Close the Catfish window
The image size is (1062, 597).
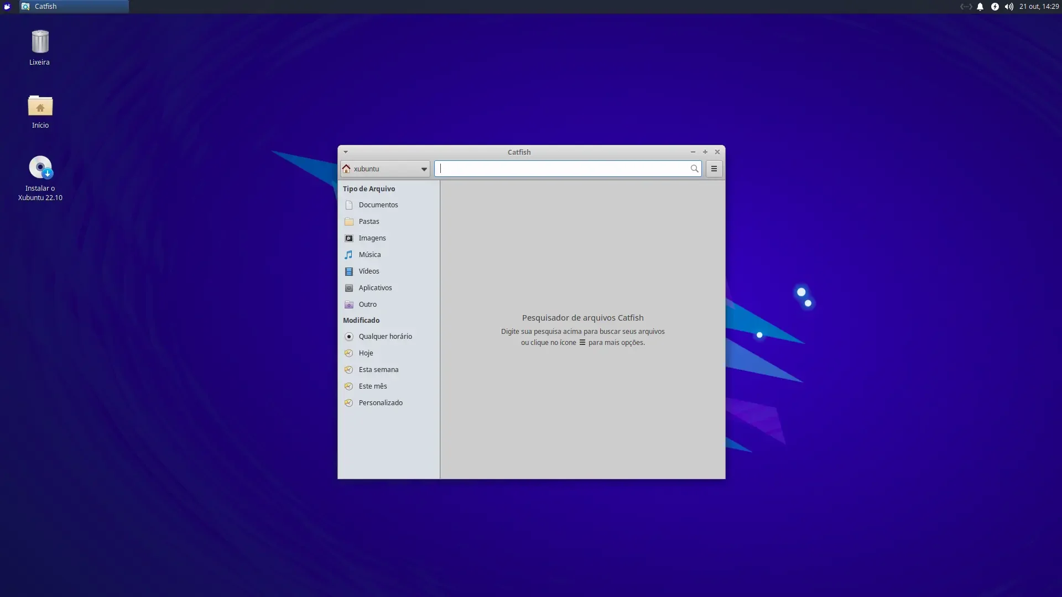(717, 152)
